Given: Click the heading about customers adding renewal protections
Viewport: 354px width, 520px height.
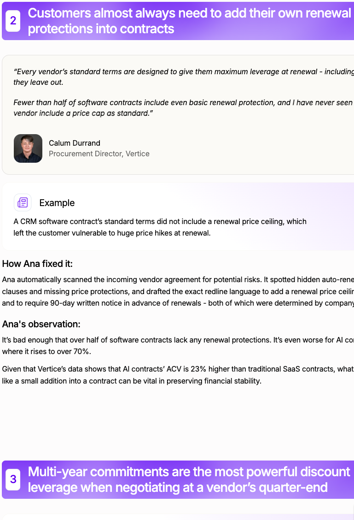Looking at the screenshot, I should pyautogui.click(x=189, y=21).
